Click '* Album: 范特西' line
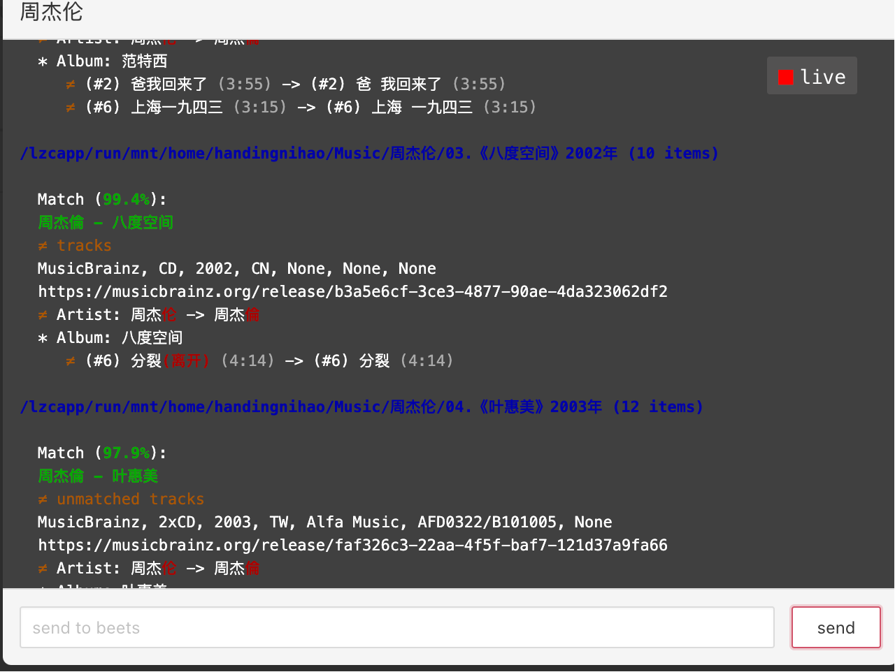This screenshot has height=672, width=895. (x=103, y=61)
